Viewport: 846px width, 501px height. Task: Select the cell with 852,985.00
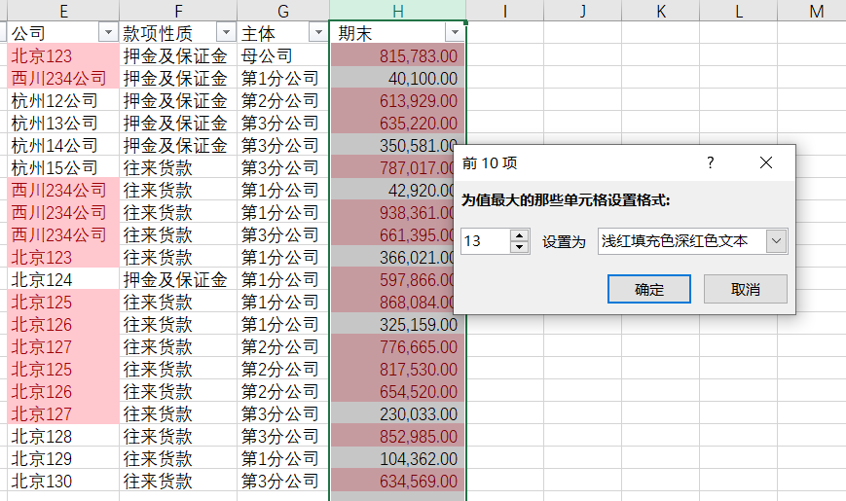click(397, 436)
